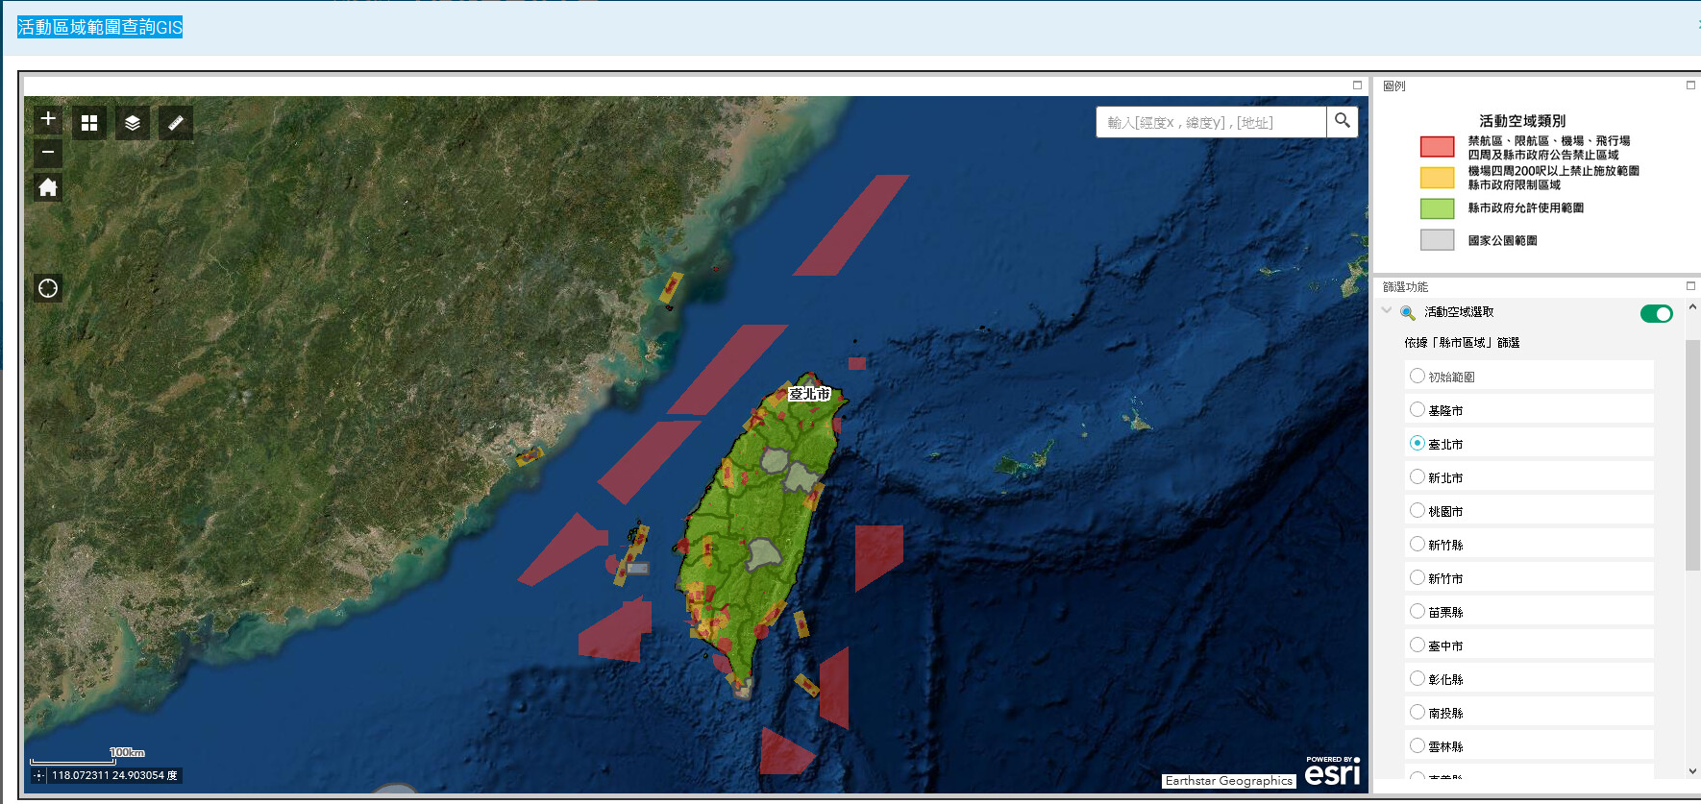The height and width of the screenshot is (804, 1701).
Task: Click the Earthstar Geographics attribution
Action: [1228, 781]
